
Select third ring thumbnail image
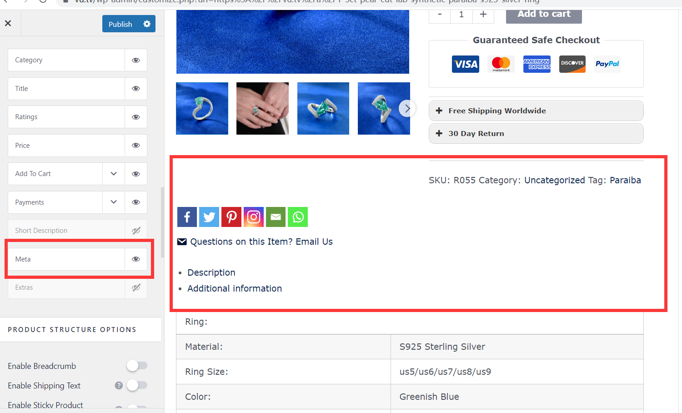pos(323,108)
